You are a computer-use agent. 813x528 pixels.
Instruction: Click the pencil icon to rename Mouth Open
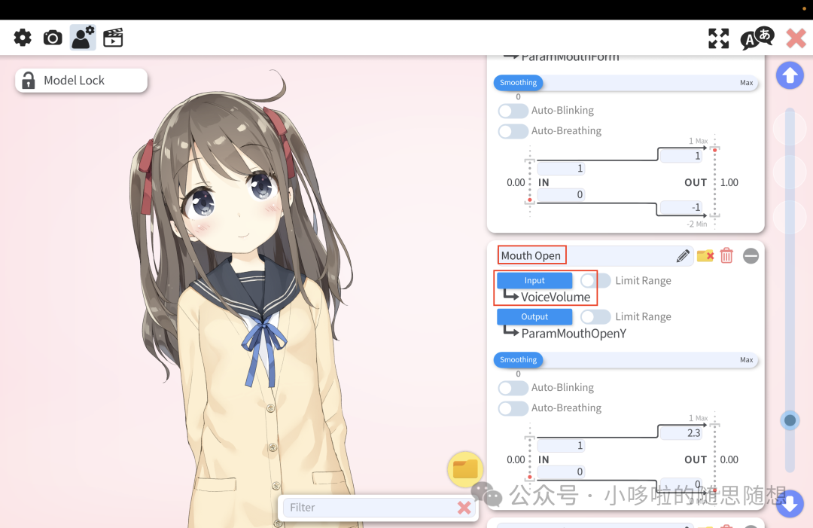[x=683, y=256]
